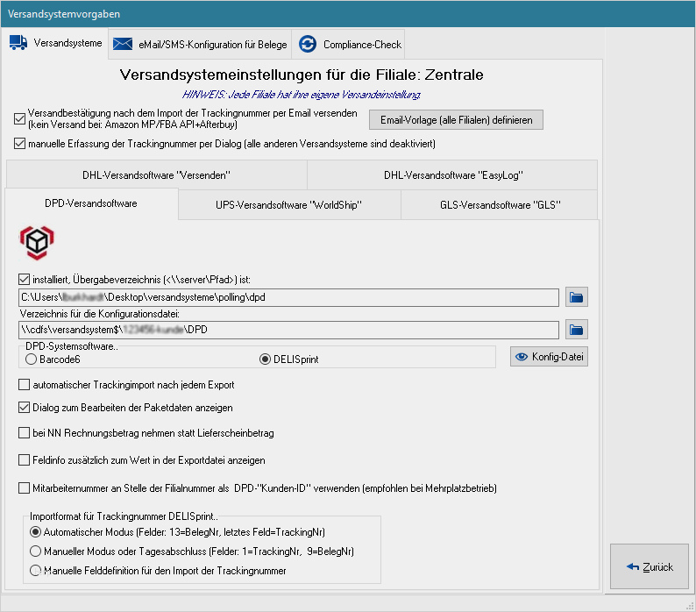Click into the Konfigurationsdatei directory field
This screenshot has width=696, height=612.
click(288, 330)
